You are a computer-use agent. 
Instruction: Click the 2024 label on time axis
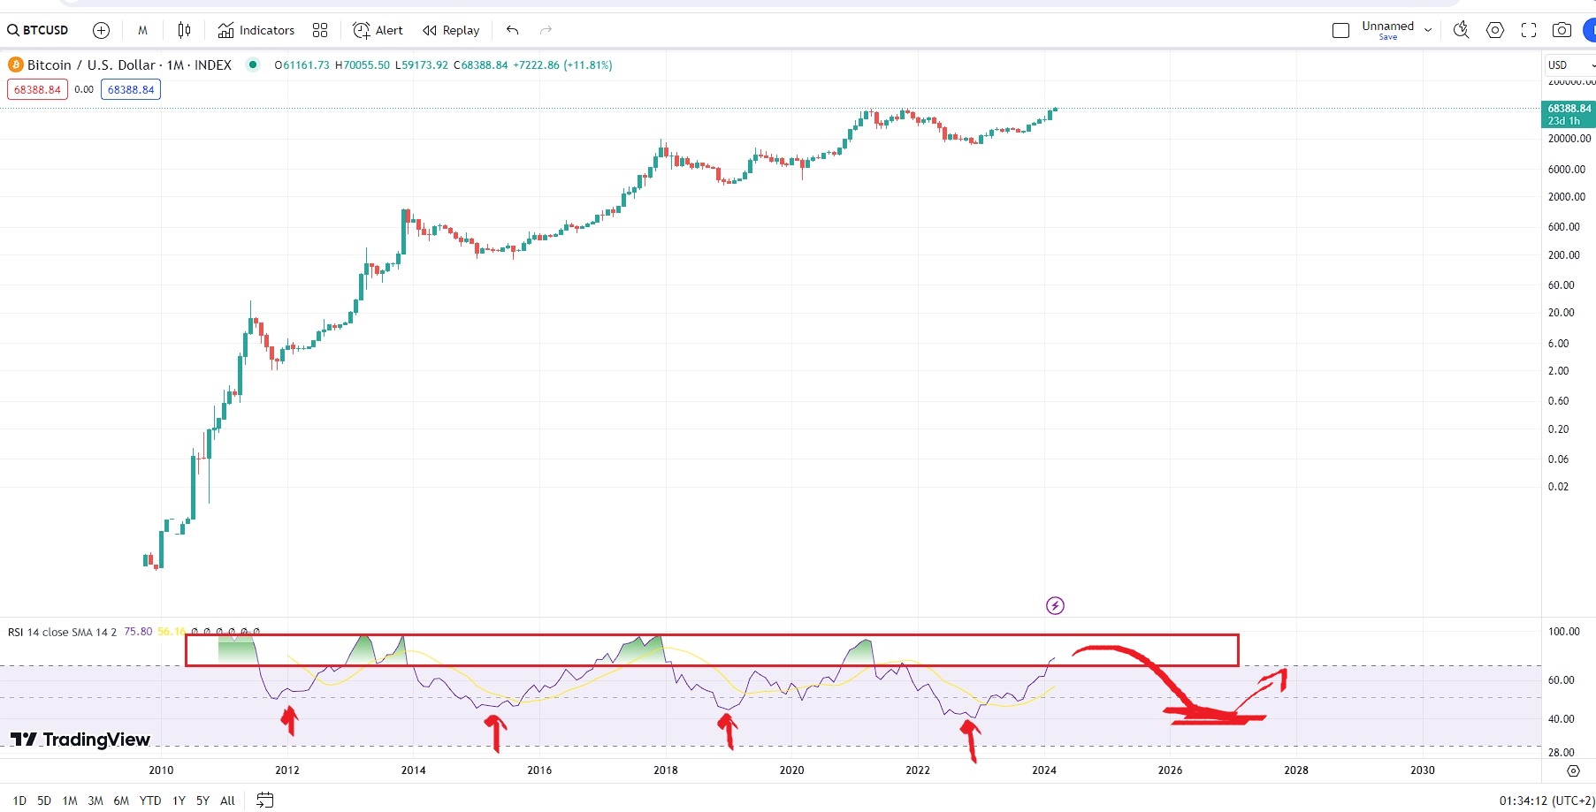(1043, 770)
